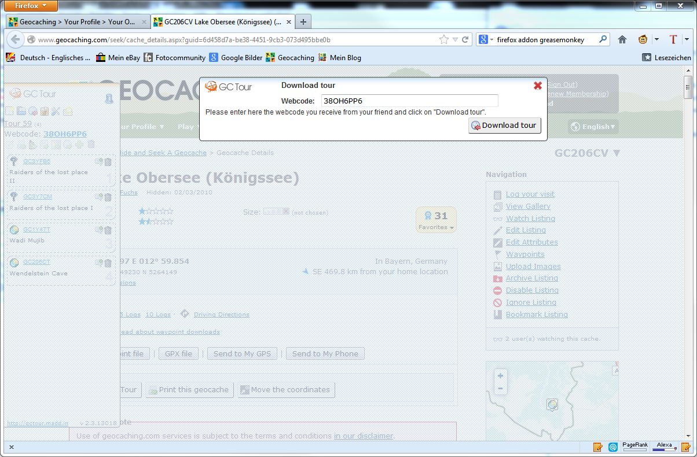Click the Log your visit link

point(530,194)
